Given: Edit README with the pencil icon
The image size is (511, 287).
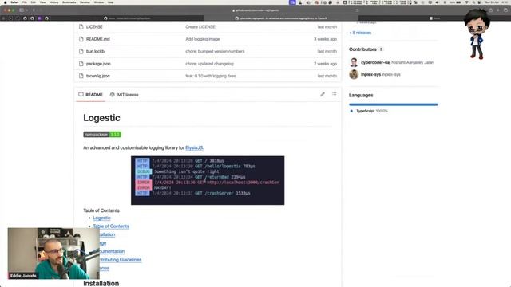Looking at the screenshot, I should [323, 94].
